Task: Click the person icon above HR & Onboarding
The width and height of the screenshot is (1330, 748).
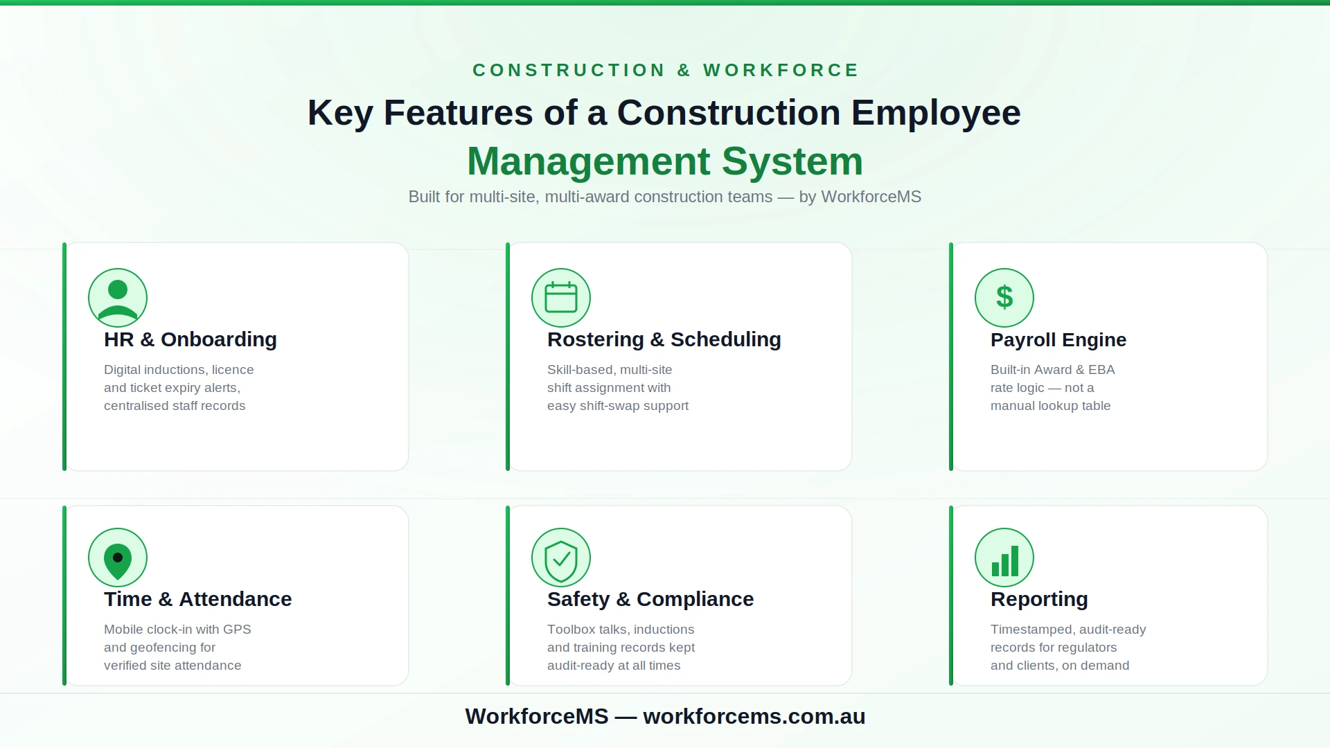Action: [x=118, y=298]
